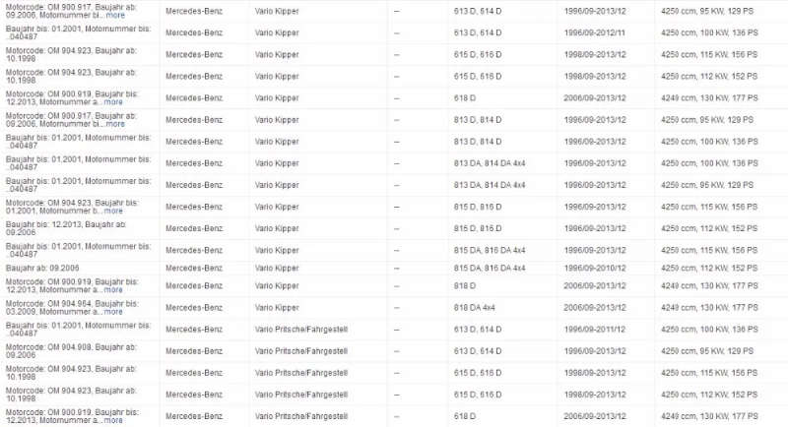Click the 1996/09-2010/12 date cell
Screen dimensions: 788x427
pyautogui.click(x=595, y=268)
